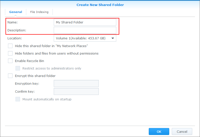Click the Description: label text
Screen dimensions: 200x137
(17, 30)
